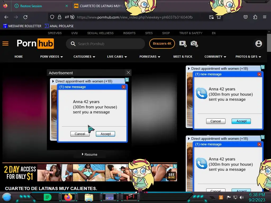Viewport: 271px width, 203px height.
Task: Open the Save to Pocket icon
Action: pos(245,17)
